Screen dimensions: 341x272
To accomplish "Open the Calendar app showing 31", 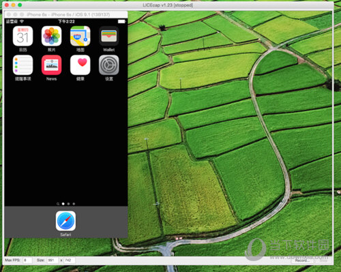I will click(x=23, y=36).
